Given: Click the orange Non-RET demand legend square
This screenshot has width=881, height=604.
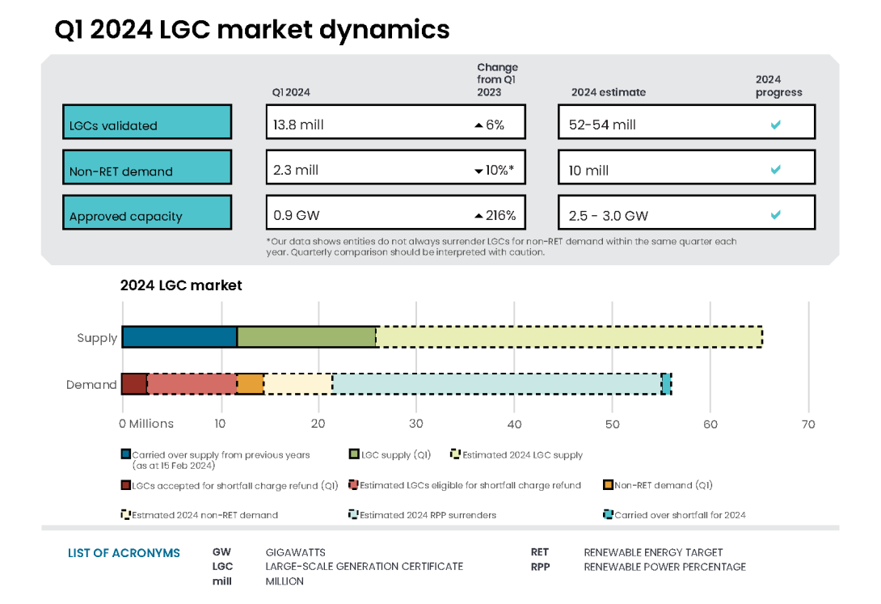Looking at the screenshot, I should 609,484.
